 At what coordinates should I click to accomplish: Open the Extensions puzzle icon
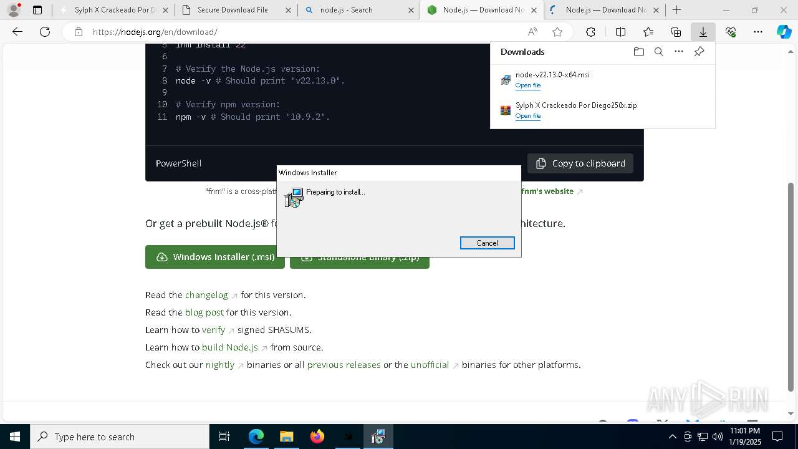(590, 32)
